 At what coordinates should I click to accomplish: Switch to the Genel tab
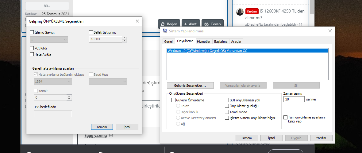pos(168,42)
